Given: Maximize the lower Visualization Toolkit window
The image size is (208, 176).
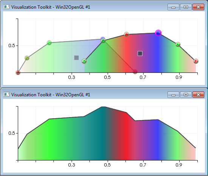Looking at the screenshot, I should [x=186, y=95].
